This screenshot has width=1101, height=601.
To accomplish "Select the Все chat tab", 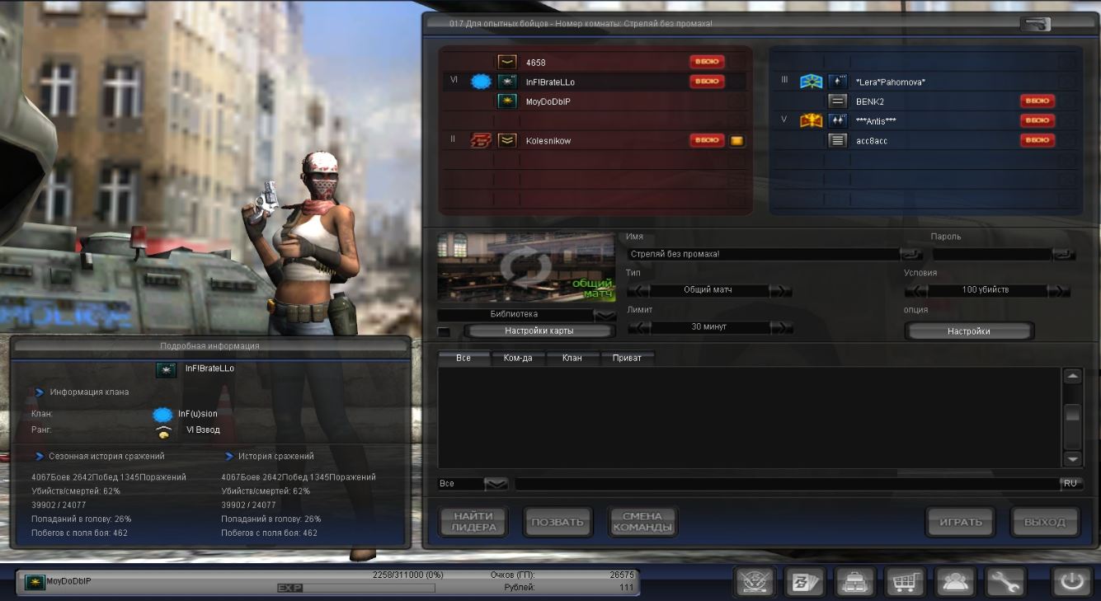I will point(463,358).
